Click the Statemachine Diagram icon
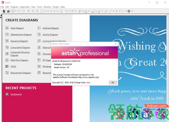169x122 pixels. pyautogui.click(x=7, y=34)
